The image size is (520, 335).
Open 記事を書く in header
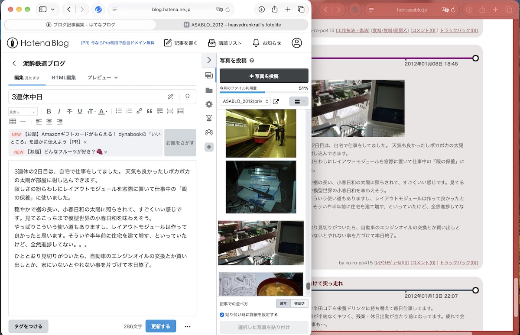[181, 43]
